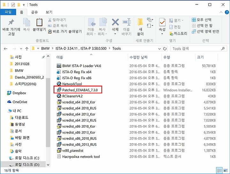Screen dimensions: 230x174
Task: Switch to the 홈 (Home) ribbon tab
Action: pyautogui.click(x=21, y=12)
